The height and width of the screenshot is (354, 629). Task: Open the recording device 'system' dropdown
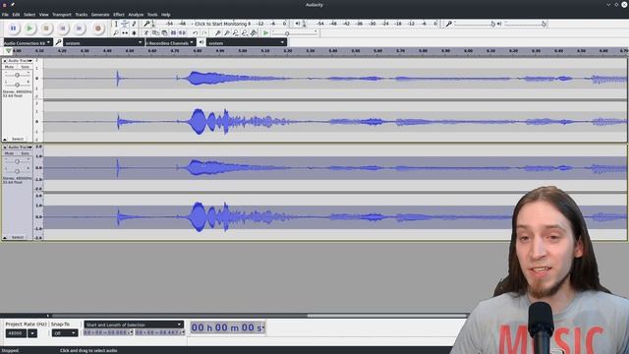103,42
